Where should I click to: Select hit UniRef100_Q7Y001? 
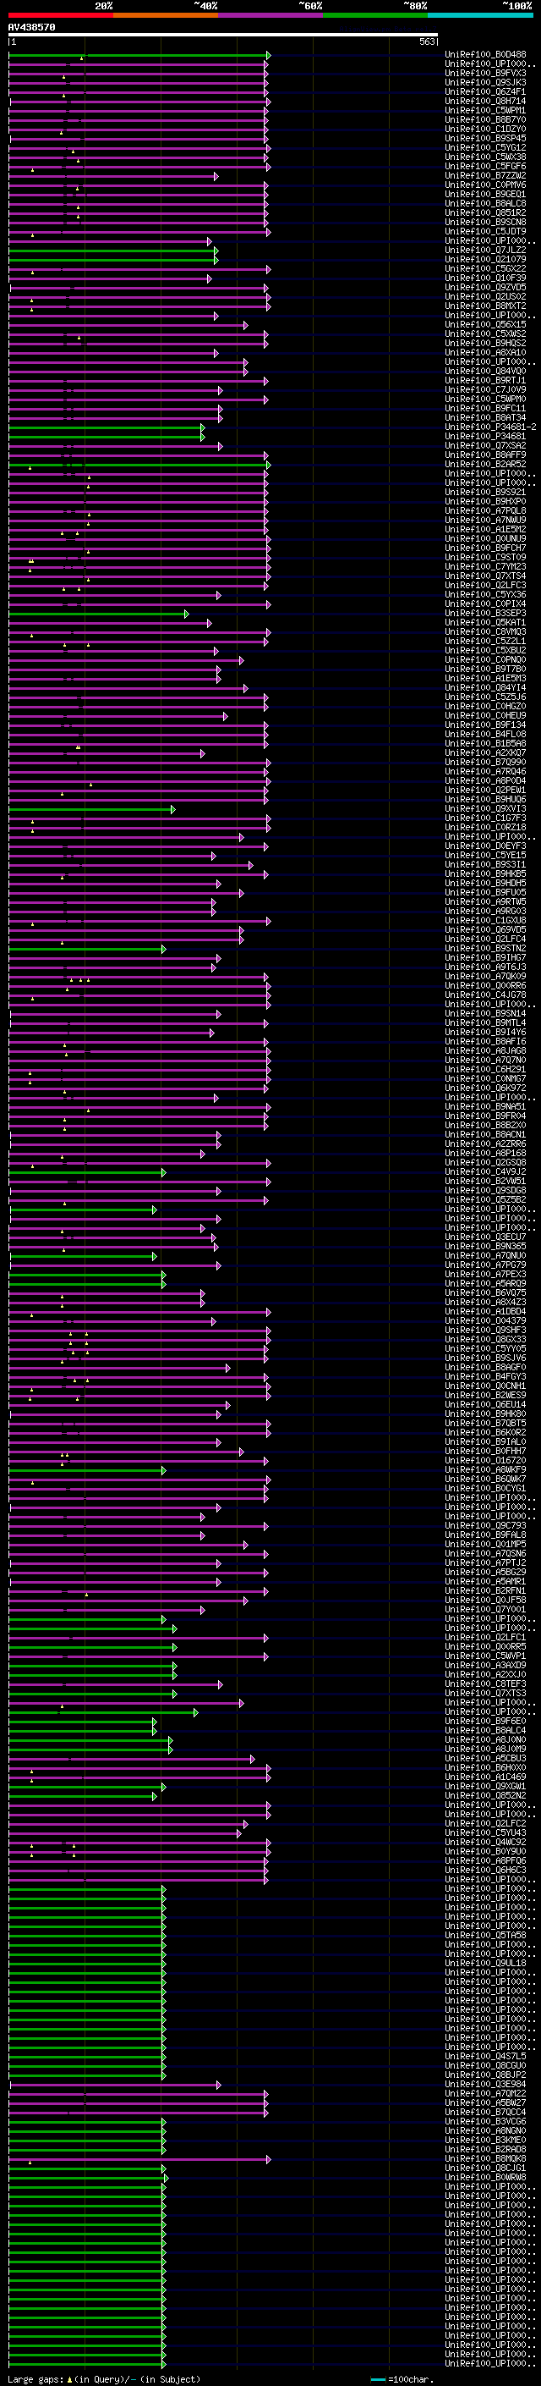485,1610
